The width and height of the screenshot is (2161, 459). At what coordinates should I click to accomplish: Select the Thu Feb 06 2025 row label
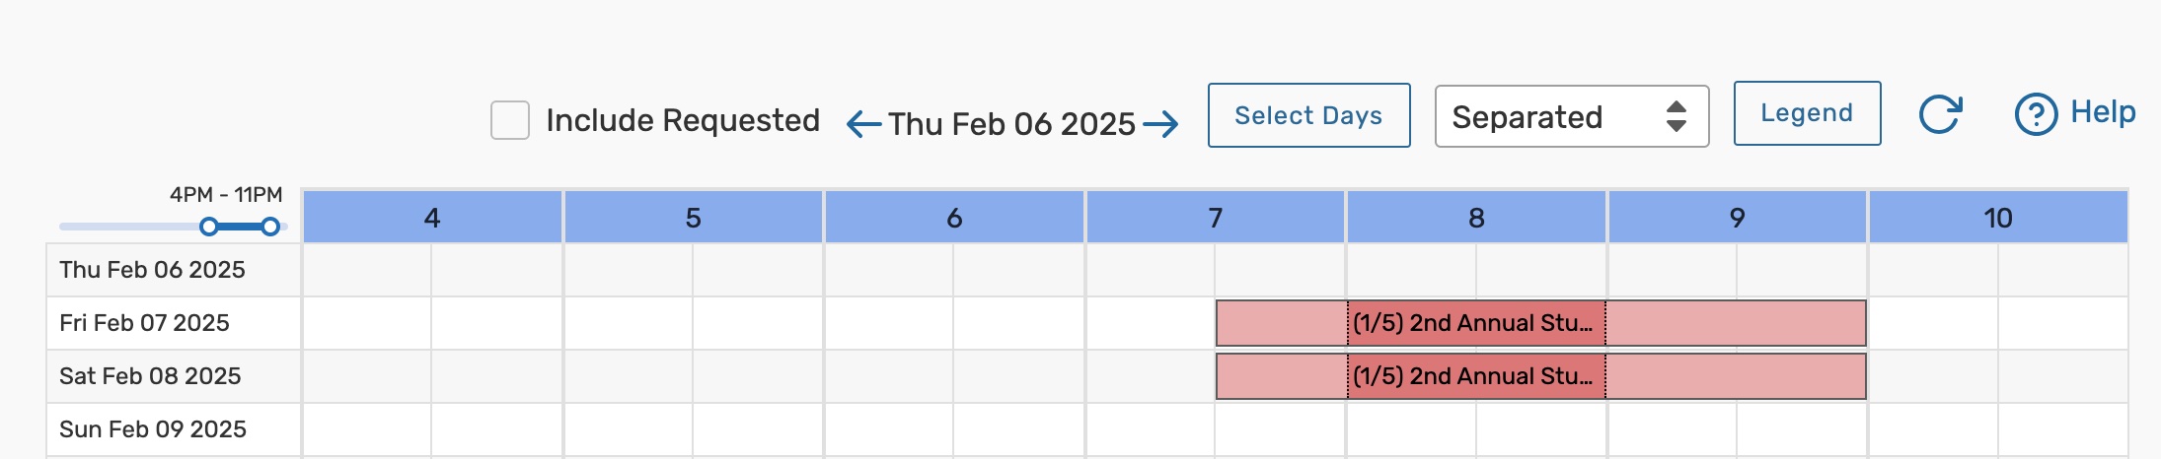[152, 270]
